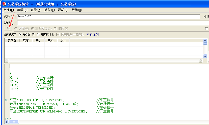
Task: Toggle the checkbox right of the 主图 radio options
Action: pyautogui.click(x=206, y=29)
